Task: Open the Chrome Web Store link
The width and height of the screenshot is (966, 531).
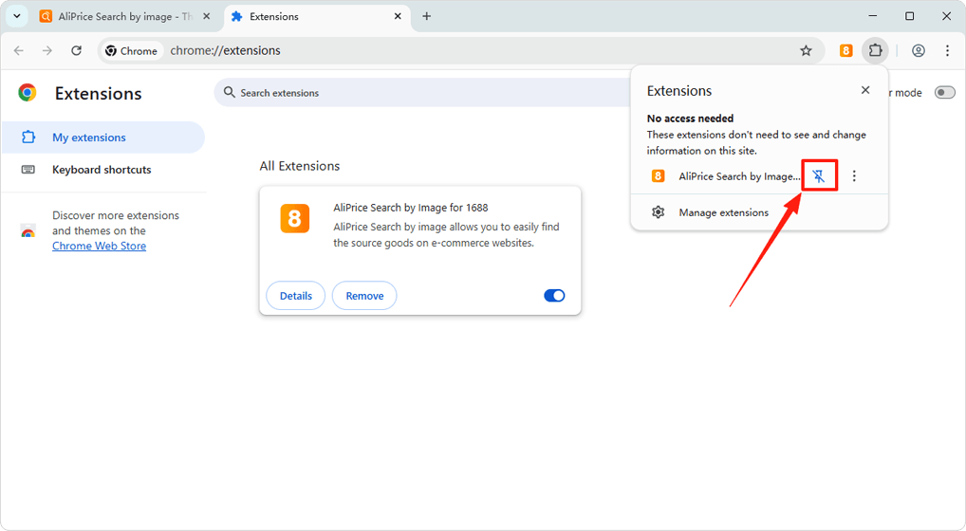Action: point(99,247)
